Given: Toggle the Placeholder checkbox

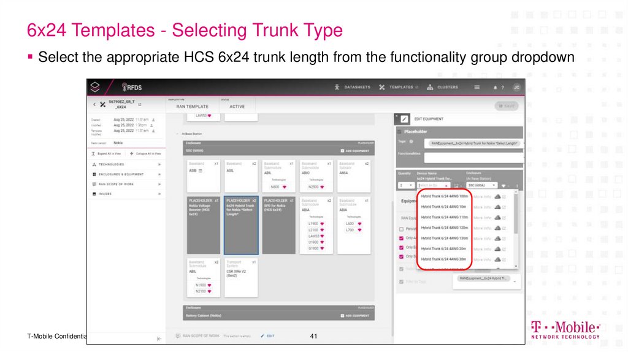Looking at the screenshot, I should pyautogui.click(x=399, y=131).
